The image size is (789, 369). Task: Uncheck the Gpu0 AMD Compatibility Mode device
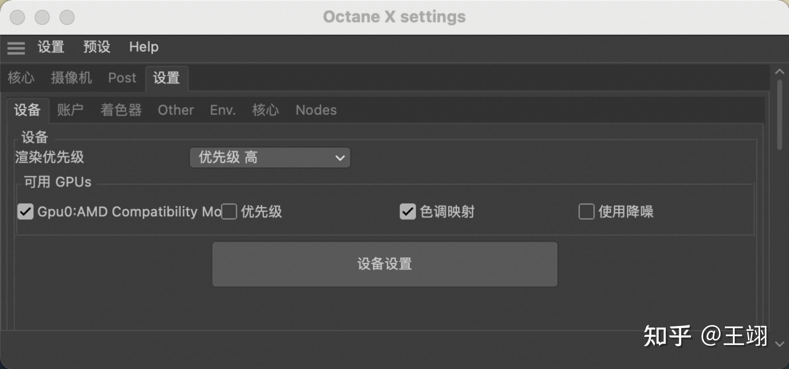tap(26, 212)
